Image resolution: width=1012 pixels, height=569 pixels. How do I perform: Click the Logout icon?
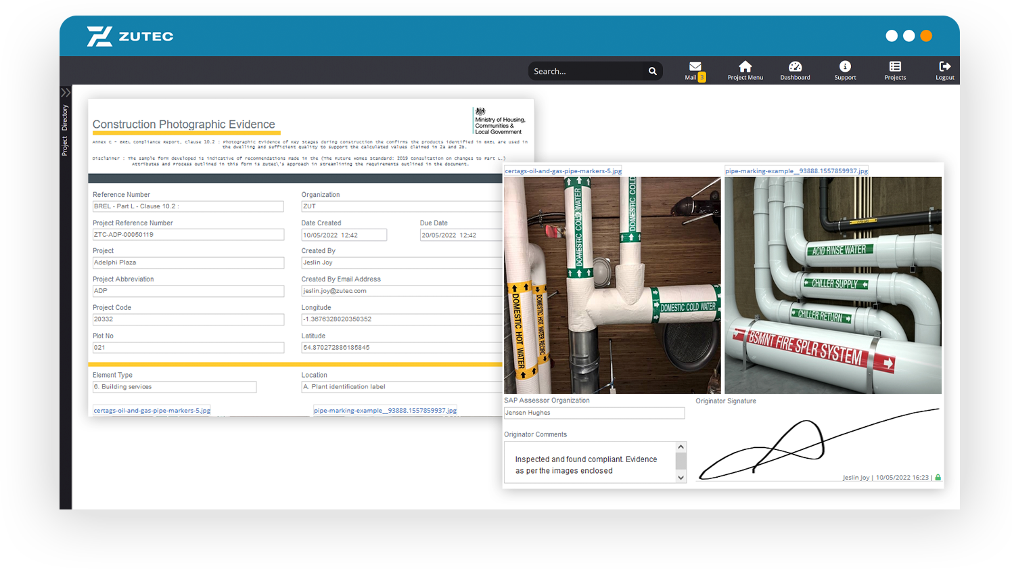click(x=944, y=67)
